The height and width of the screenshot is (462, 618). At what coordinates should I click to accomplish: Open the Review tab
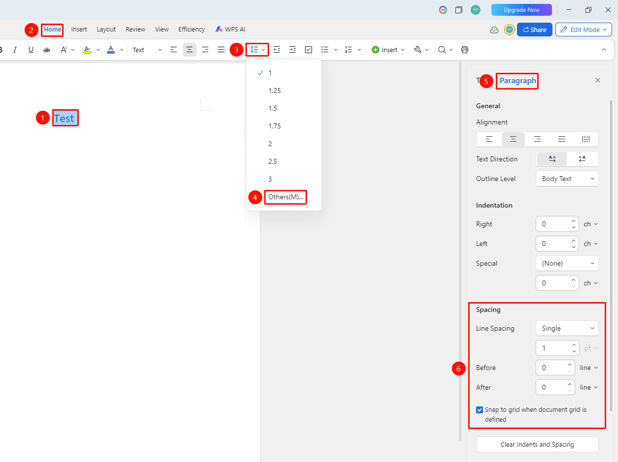pyautogui.click(x=136, y=30)
